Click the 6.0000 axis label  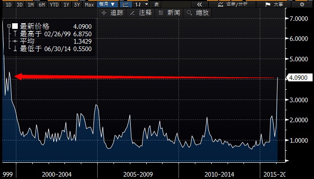(299, 39)
